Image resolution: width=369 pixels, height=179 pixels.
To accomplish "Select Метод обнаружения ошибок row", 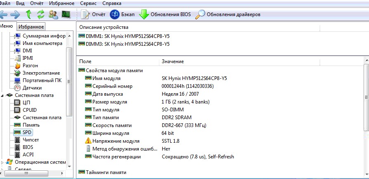I will tap(128, 149).
